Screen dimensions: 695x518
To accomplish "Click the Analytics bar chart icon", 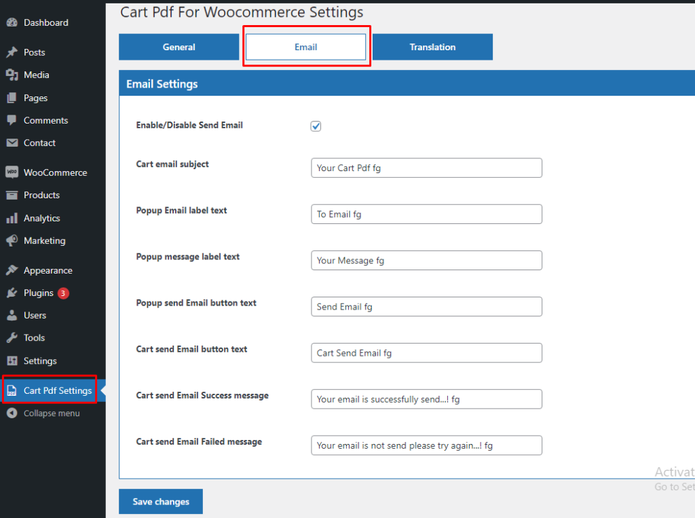I will tap(12, 218).
